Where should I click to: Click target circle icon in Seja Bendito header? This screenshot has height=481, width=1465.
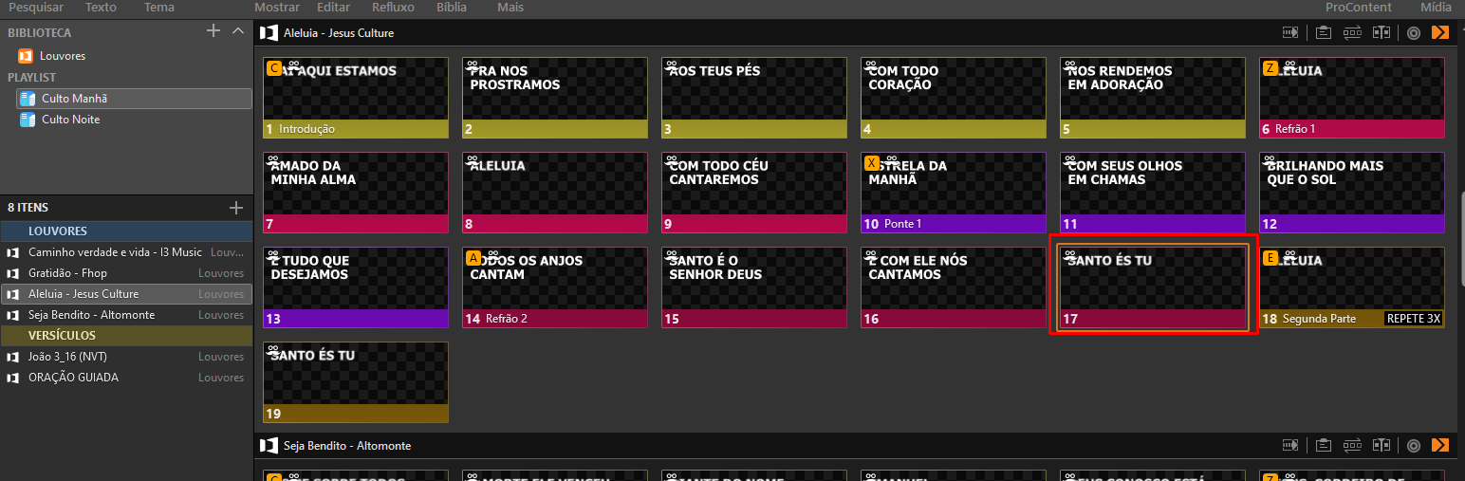click(x=1414, y=445)
